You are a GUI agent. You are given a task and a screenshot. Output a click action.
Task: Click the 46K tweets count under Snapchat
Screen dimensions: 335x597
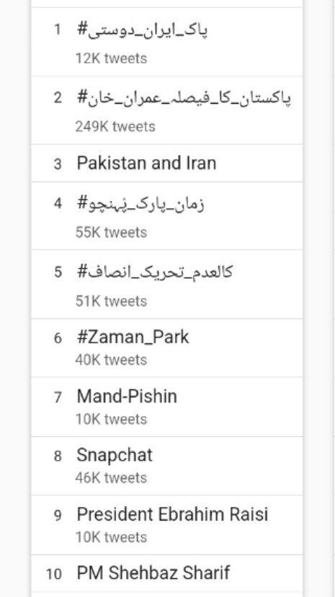111,478
